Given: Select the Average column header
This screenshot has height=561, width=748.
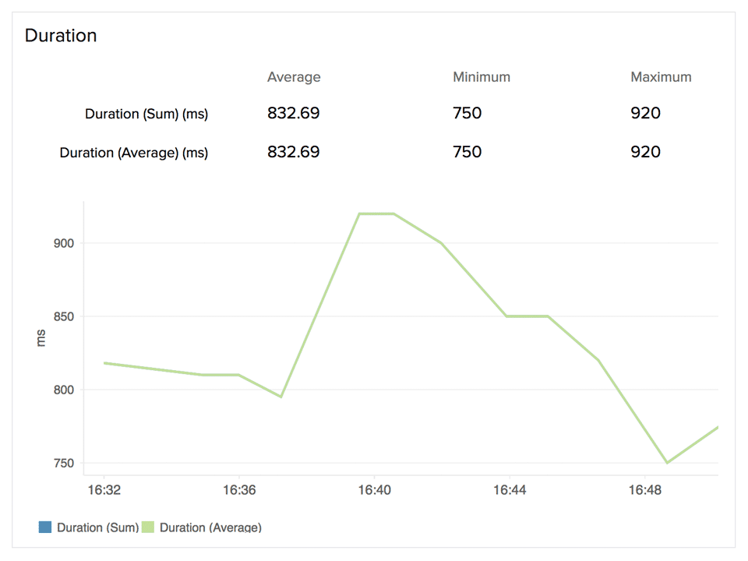Looking at the screenshot, I should (294, 77).
